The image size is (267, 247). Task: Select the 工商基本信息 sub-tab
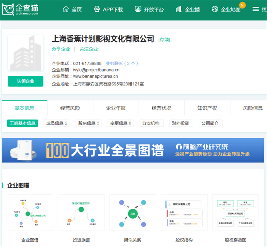23,123
